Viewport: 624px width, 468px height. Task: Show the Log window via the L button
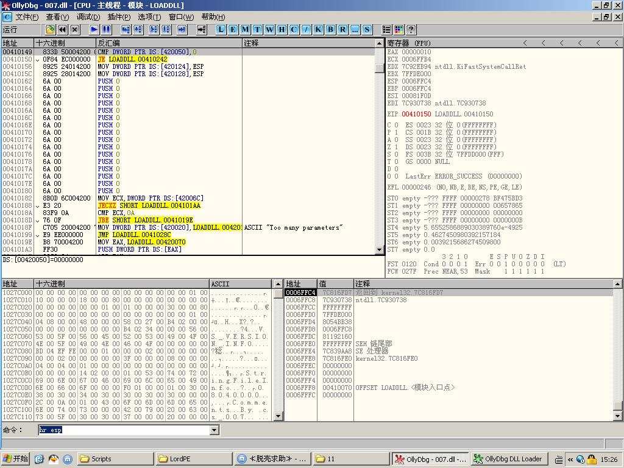tap(221, 30)
